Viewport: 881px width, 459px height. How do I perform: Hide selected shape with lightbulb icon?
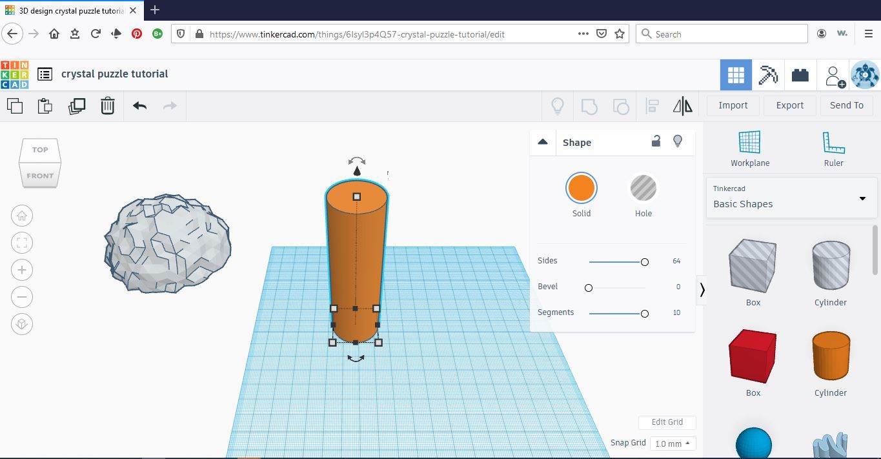tap(678, 141)
